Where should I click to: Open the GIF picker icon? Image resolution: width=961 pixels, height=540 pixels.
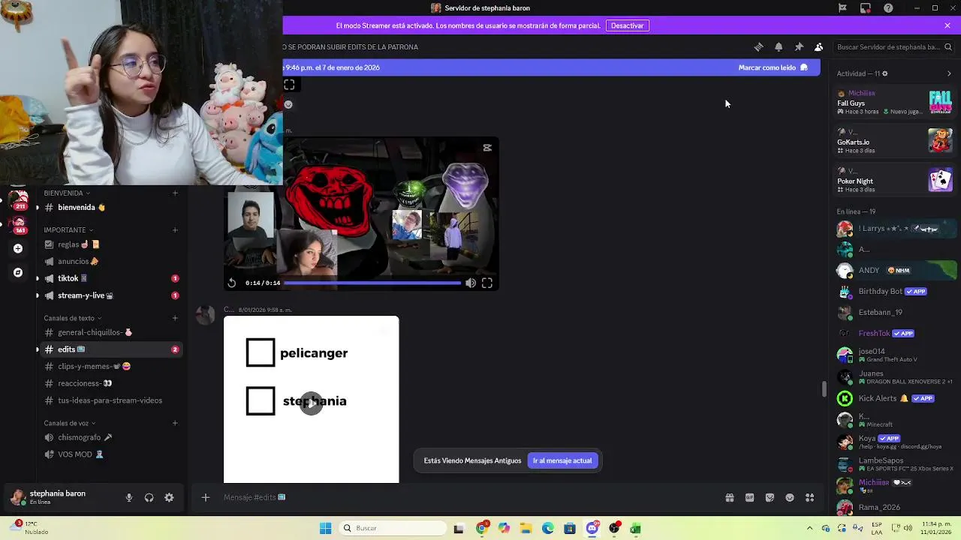[749, 497]
